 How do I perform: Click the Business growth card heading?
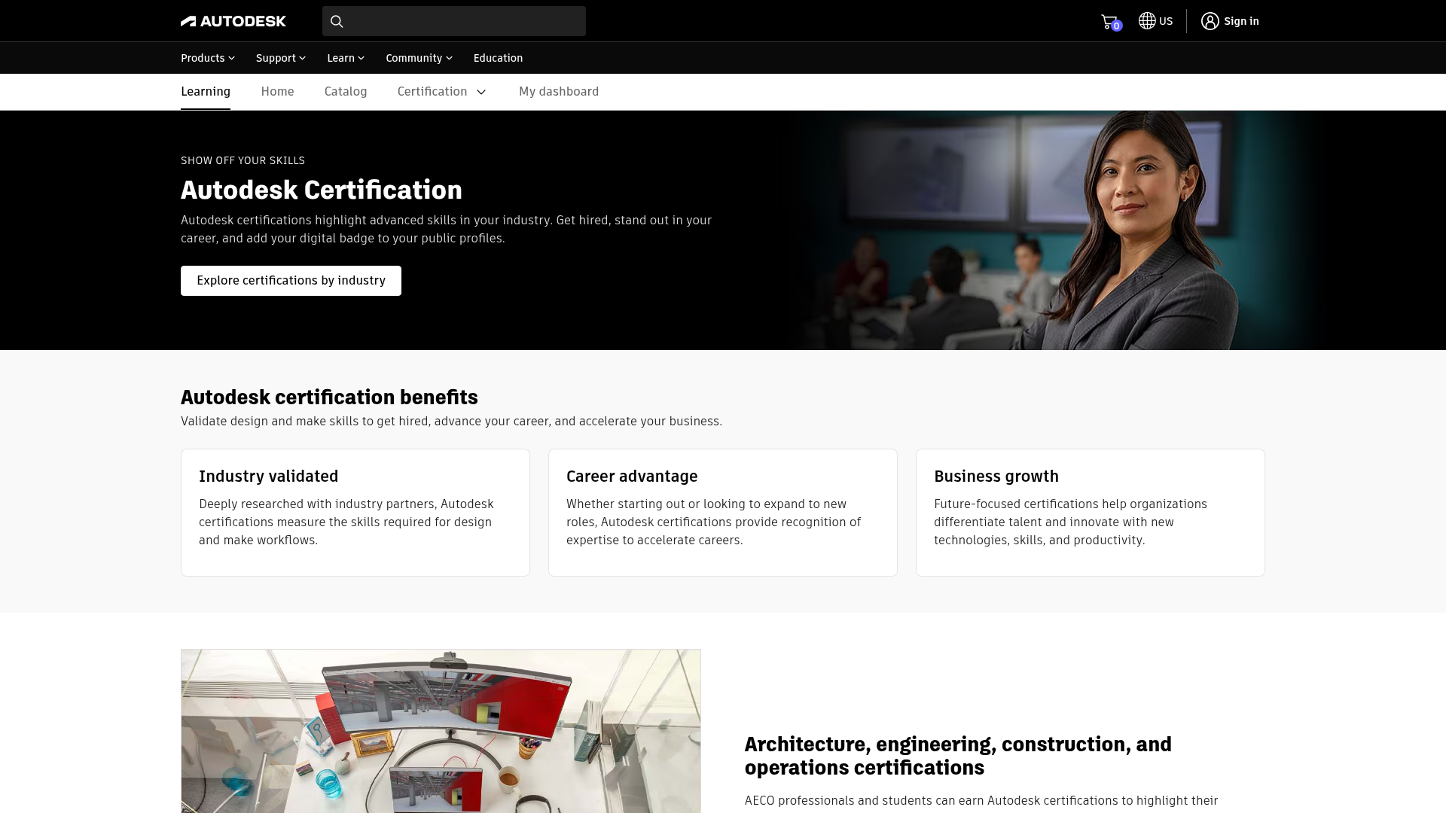996,477
